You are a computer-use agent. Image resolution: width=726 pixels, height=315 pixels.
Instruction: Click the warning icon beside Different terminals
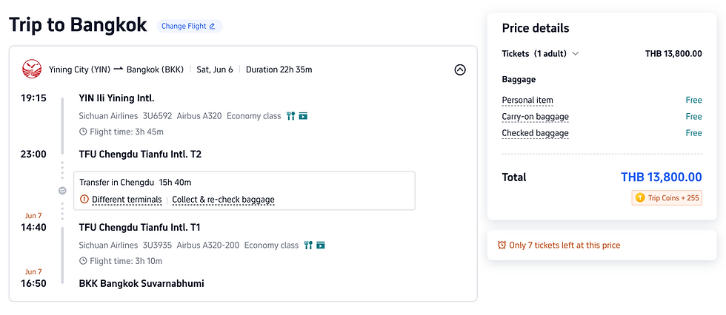pos(84,199)
